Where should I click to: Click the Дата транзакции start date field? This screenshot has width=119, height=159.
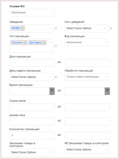pyautogui.click(x=32, y=63)
